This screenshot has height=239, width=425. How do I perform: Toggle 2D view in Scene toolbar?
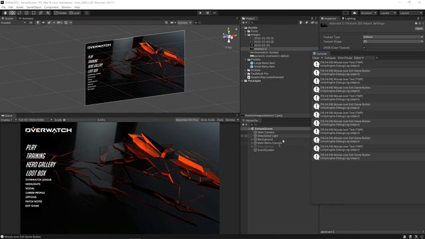tap(31, 23)
